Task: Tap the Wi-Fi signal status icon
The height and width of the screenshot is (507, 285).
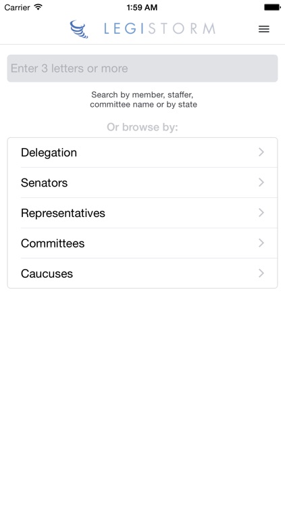Action: tap(38, 7)
